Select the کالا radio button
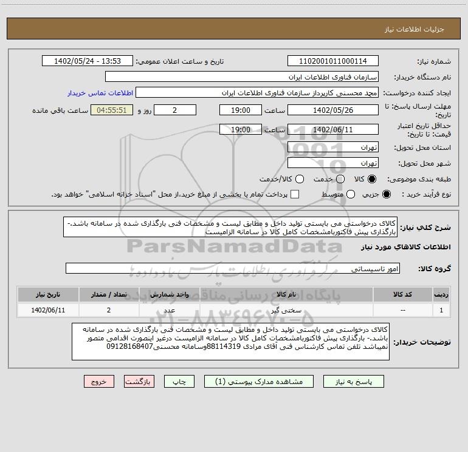This screenshot has width=468, height=452. tap(372, 179)
